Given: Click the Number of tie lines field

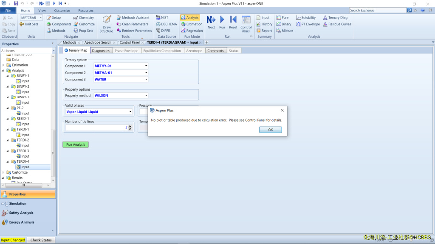Looking at the screenshot, I should (x=96, y=128).
